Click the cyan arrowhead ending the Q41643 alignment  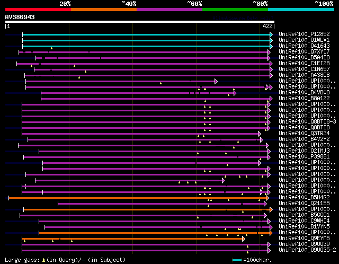(271, 46)
